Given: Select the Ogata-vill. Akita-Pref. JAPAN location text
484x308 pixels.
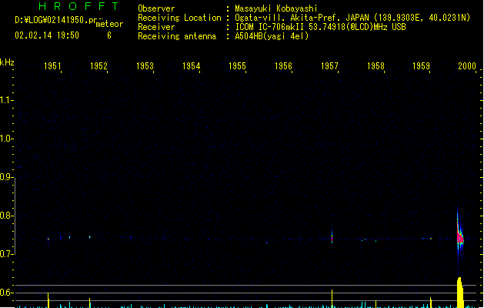Looking at the screenshot, I should point(302,18).
